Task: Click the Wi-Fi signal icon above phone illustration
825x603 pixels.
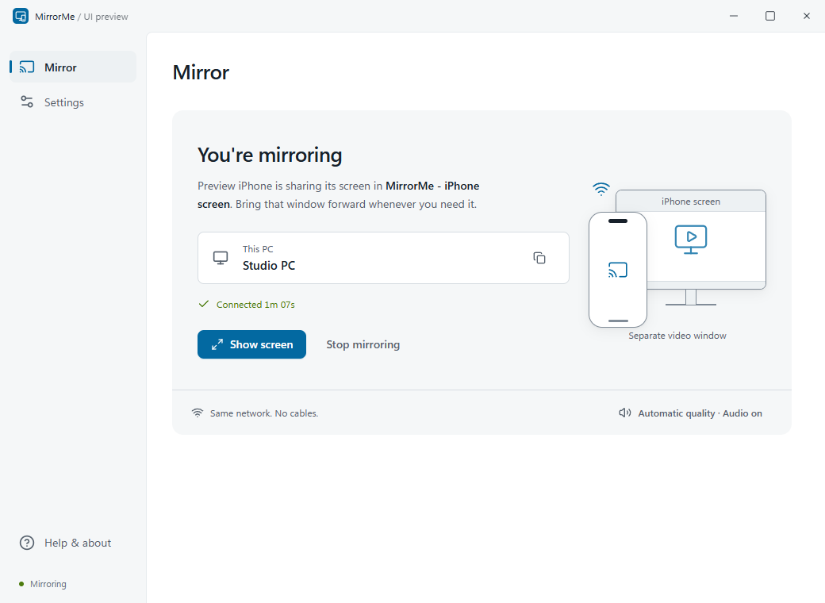Action: (601, 188)
